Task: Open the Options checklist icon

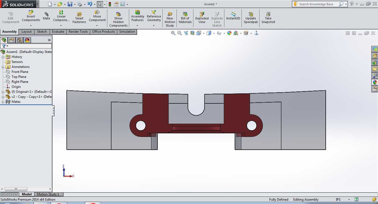Action: click(123, 4)
